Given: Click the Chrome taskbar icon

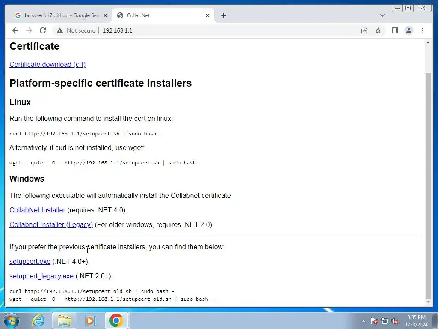Looking at the screenshot, I should 116,320.
